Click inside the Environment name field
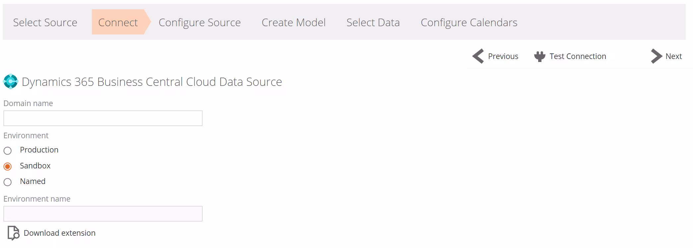Screen dimensions: 693x248 point(103,214)
